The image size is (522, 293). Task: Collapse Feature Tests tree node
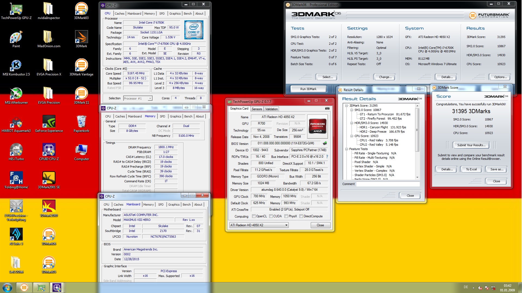[x=347, y=149]
